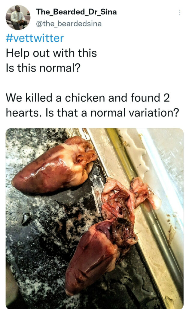Click the "Is this normal?" line

pyautogui.click(x=43, y=68)
